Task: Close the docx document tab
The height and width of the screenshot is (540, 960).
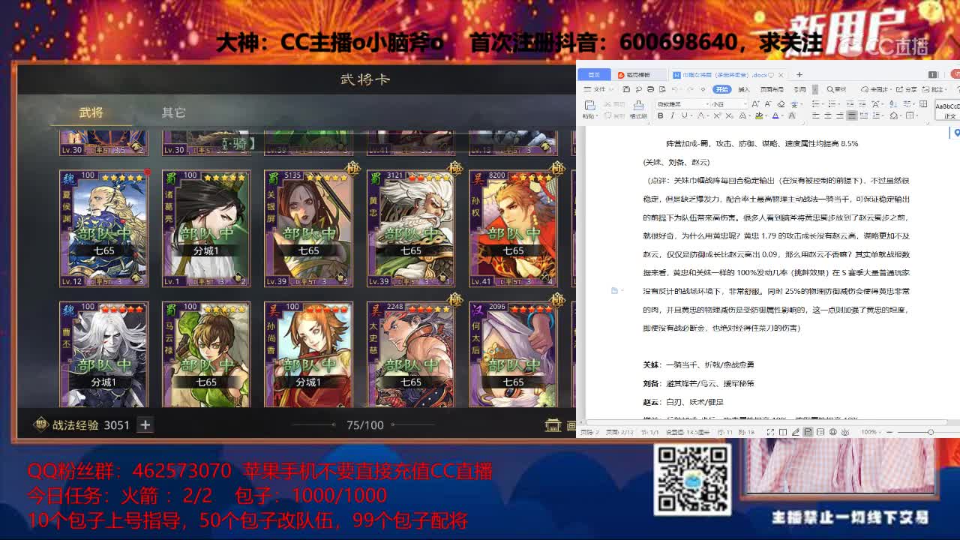Action: tap(781, 74)
